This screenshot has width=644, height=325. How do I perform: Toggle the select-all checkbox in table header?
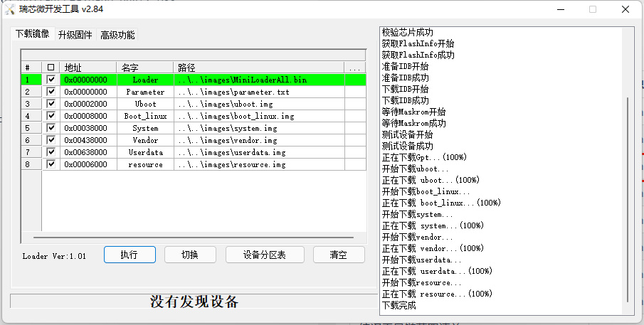(51, 68)
